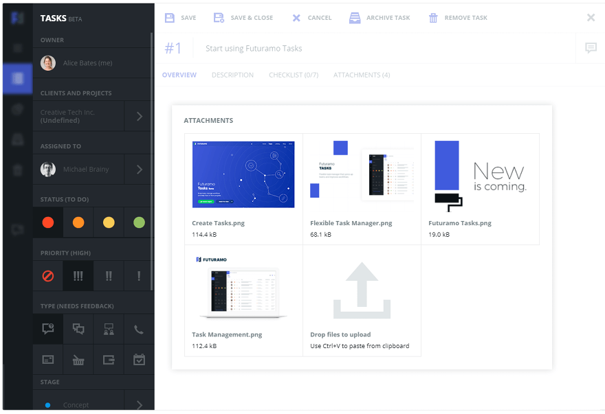Image resolution: width=605 pixels, height=414 pixels.
Task: Click the TASKS BETA panel heading
Action: click(61, 18)
